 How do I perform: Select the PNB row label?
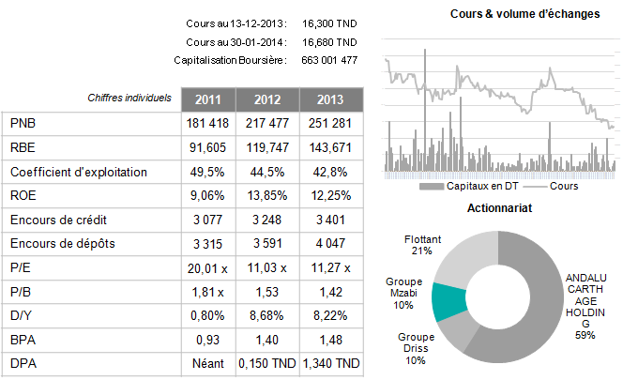click(x=23, y=123)
